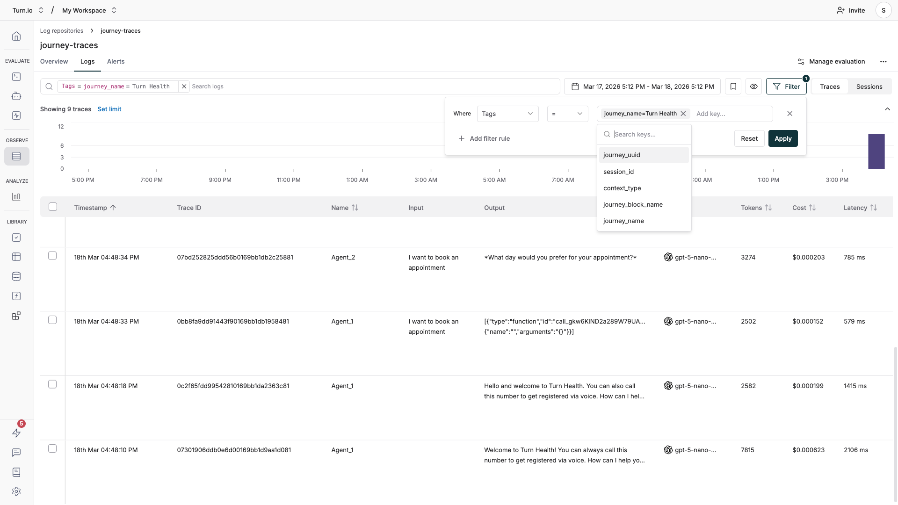Open the settings gear in sidebar

click(x=16, y=491)
